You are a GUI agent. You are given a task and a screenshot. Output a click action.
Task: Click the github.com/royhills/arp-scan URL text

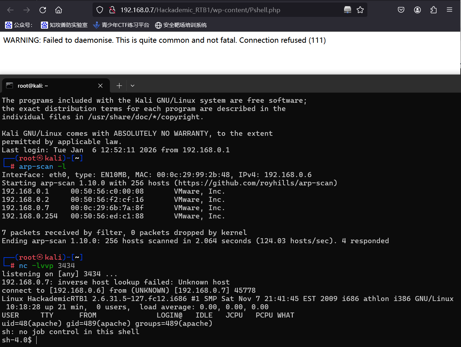pyautogui.click(x=257, y=183)
